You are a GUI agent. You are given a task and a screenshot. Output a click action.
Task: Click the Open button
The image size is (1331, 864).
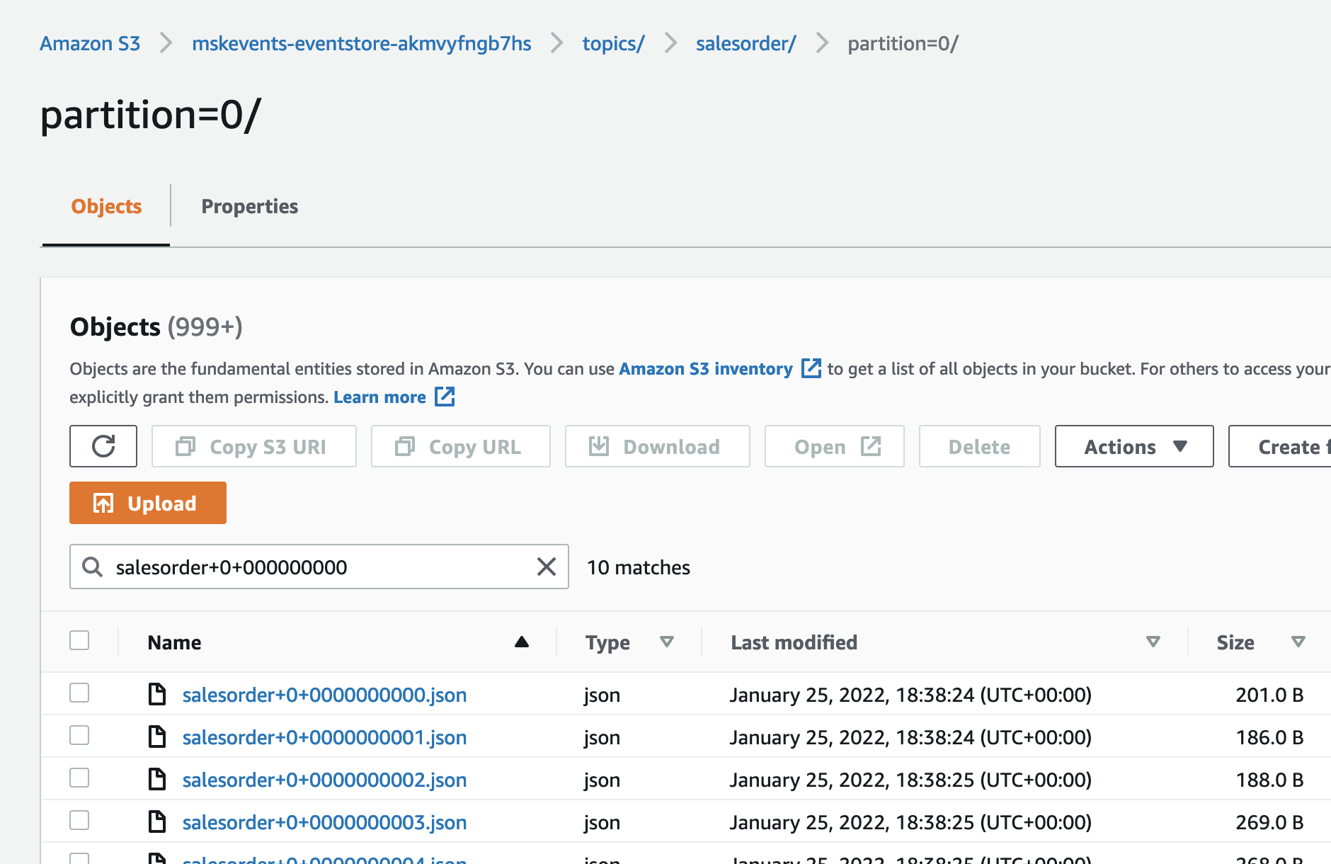835,446
